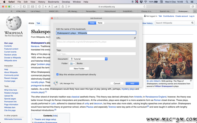
Task: Click the Renaissance England link
Action: (156, 97)
